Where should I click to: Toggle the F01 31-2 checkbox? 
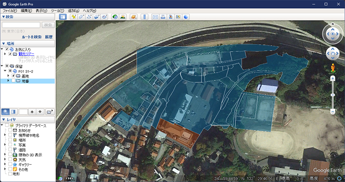[x=10, y=71]
